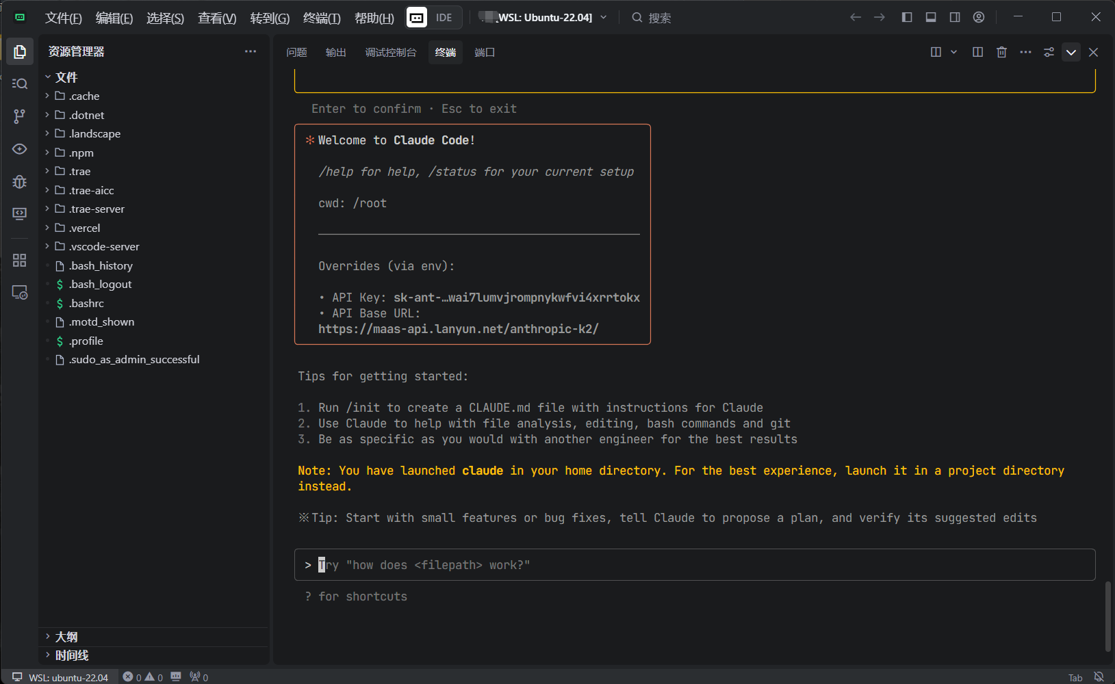Split the terminal panel
Viewport: 1115px width, 684px height.
click(x=977, y=53)
